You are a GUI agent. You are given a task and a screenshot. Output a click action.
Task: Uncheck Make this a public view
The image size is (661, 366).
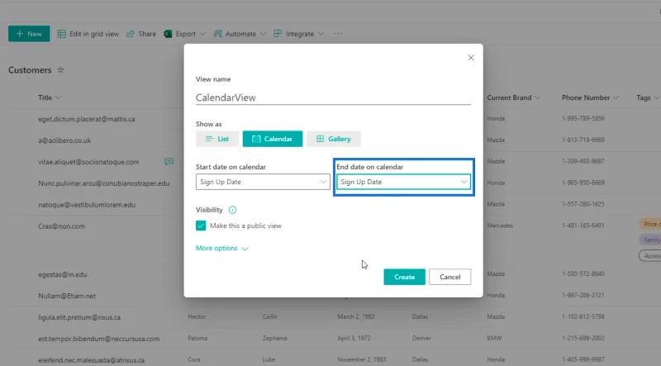pos(201,226)
